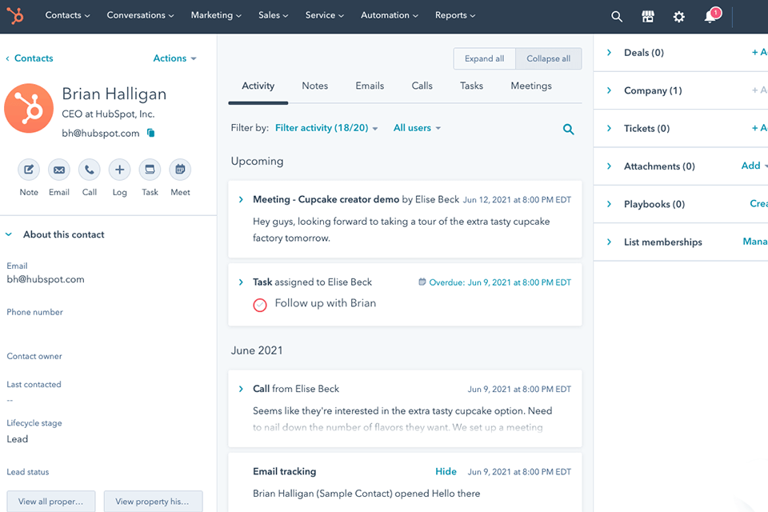Screen dimensions: 768x512
Task: Expand the Deals (0) panel
Action: pyautogui.click(x=610, y=53)
